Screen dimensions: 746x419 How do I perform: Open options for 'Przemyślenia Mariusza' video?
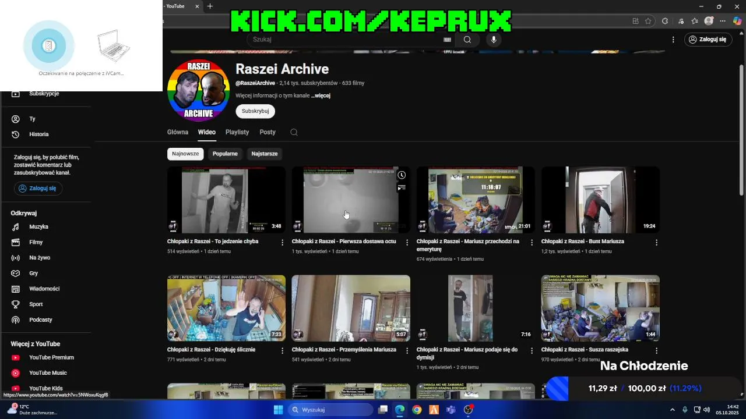[x=407, y=350]
